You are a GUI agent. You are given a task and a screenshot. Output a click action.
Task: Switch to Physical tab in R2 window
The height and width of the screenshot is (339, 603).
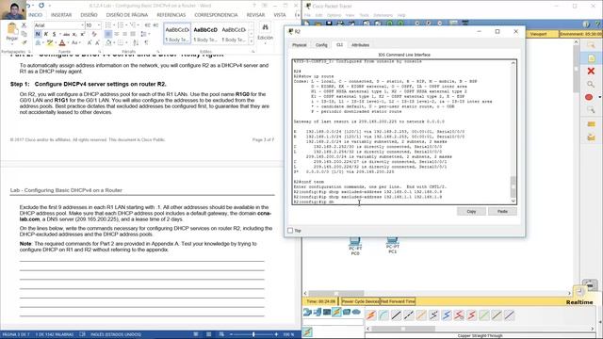[299, 45]
